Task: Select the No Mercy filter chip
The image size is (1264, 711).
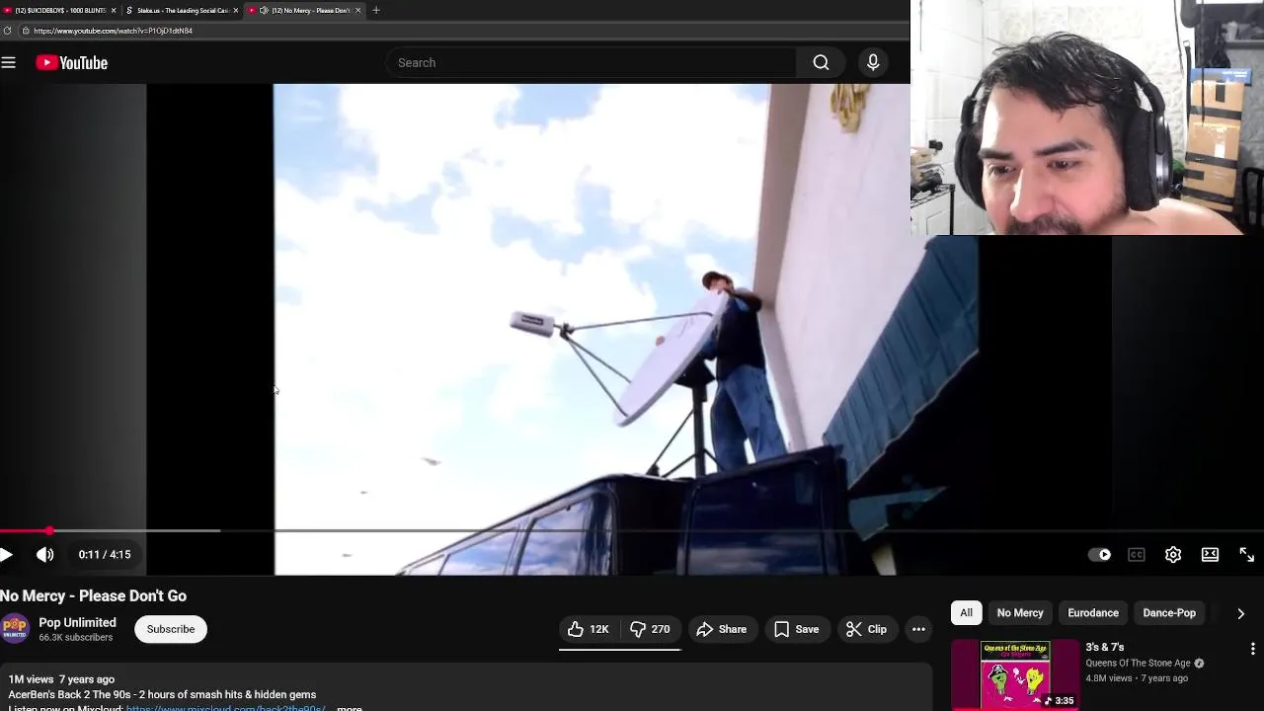Action: coord(1020,613)
